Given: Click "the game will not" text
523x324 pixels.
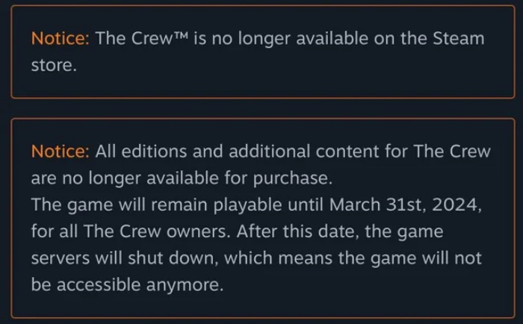Looking at the screenshot, I should [x=400, y=258].
